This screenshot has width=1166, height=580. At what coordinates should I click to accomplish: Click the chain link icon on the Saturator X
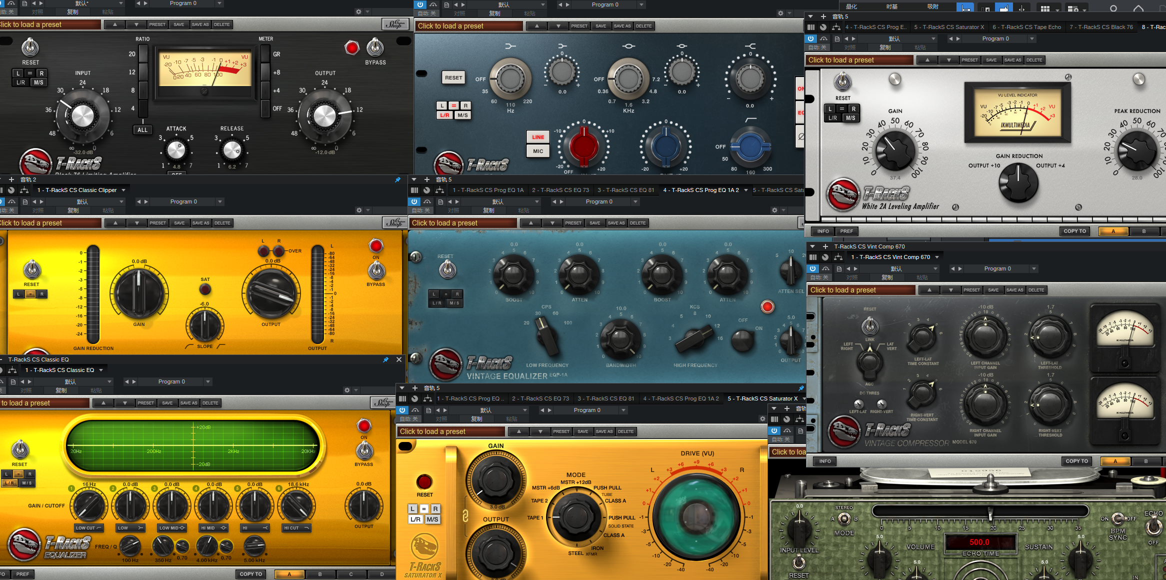465,515
